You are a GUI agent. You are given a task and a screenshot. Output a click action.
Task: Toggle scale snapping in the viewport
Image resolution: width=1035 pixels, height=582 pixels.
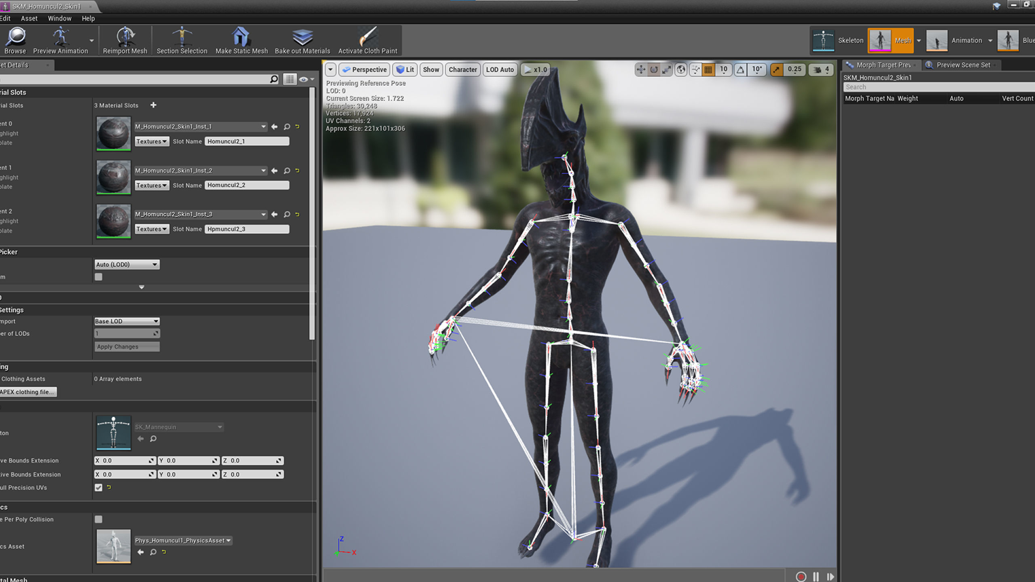tap(777, 70)
